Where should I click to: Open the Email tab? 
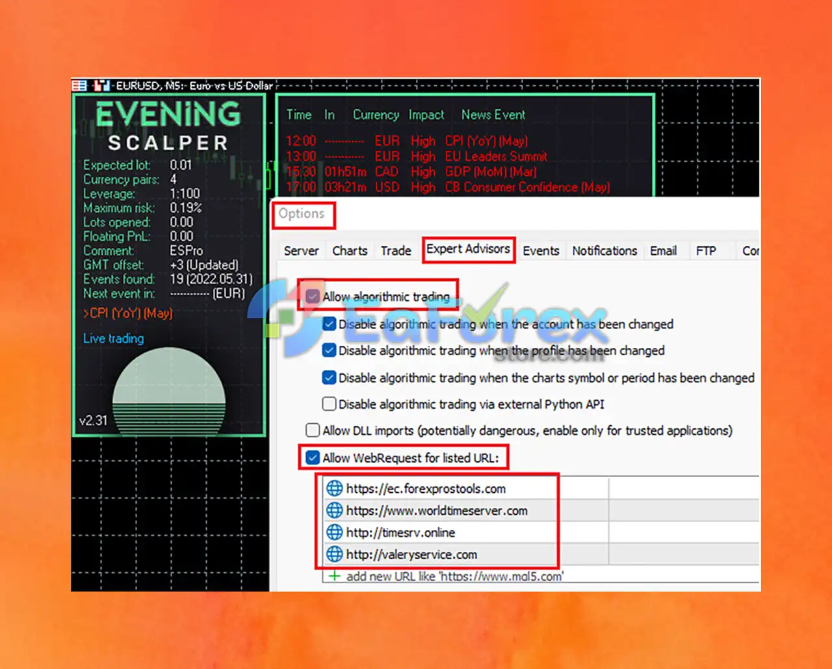point(663,251)
